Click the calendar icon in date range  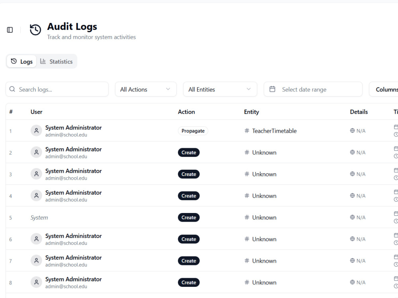(x=272, y=89)
